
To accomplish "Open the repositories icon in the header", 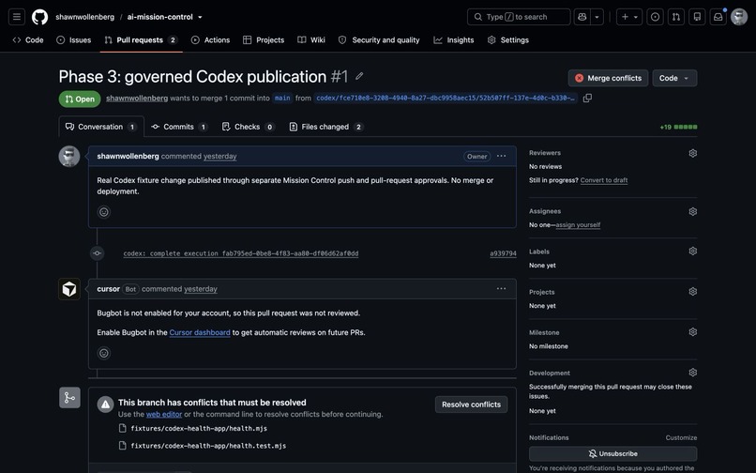I will pos(697,17).
